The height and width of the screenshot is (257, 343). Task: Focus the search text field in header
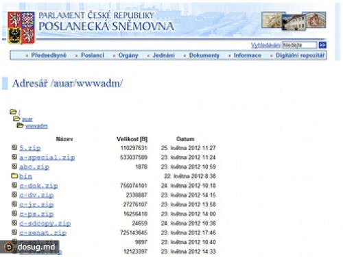(300, 45)
